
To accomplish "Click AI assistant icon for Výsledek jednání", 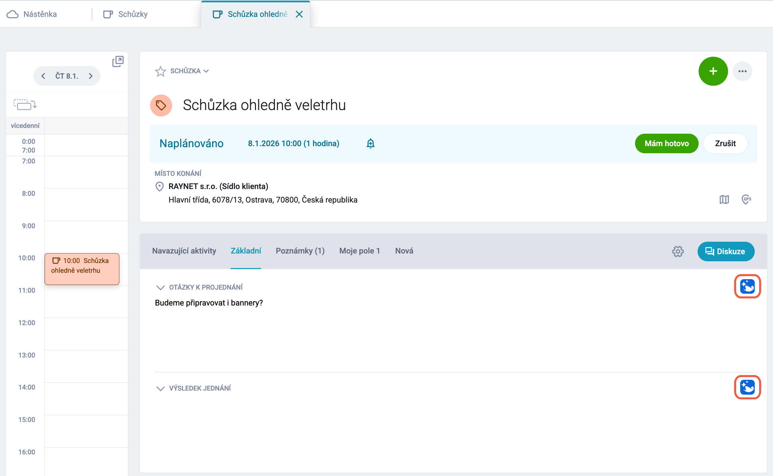I will pos(747,388).
